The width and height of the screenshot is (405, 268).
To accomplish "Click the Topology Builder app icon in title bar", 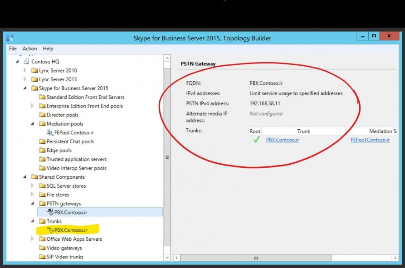I will click(10, 38).
